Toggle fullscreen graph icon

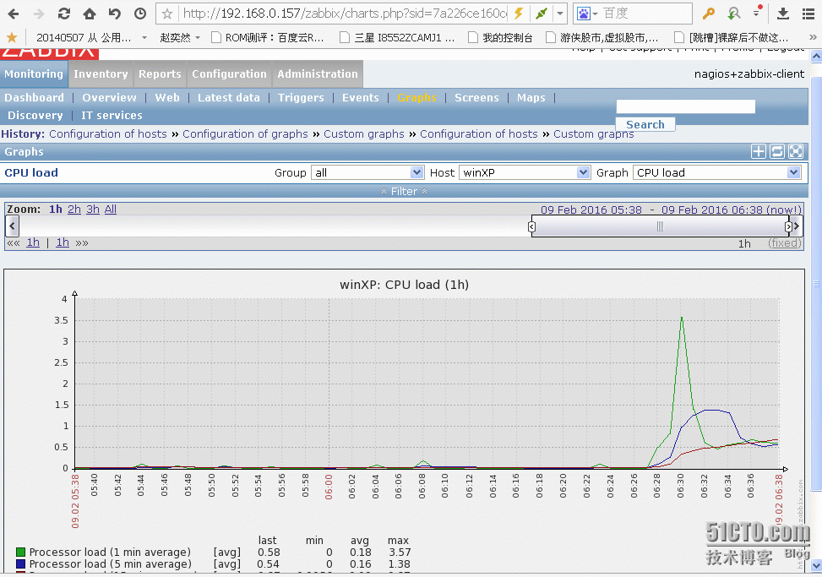point(795,151)
